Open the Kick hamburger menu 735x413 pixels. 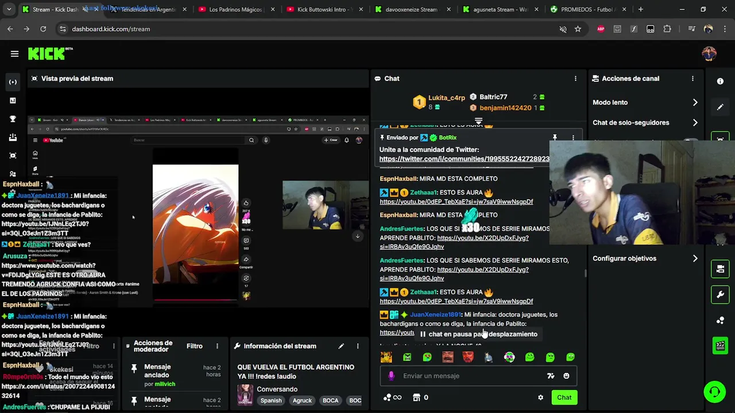14,54
